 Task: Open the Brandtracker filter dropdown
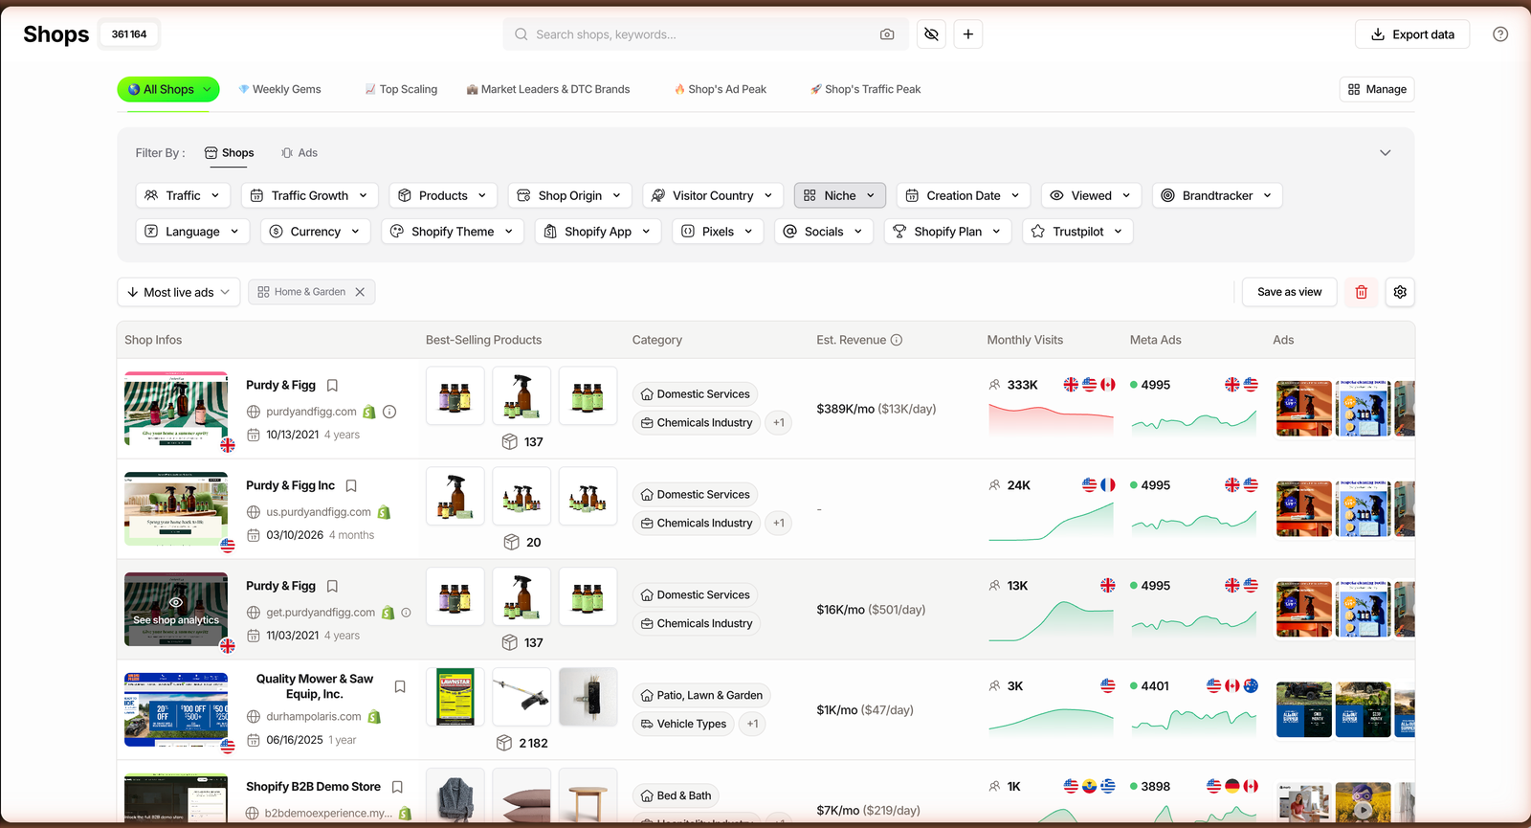[1217, 195]
